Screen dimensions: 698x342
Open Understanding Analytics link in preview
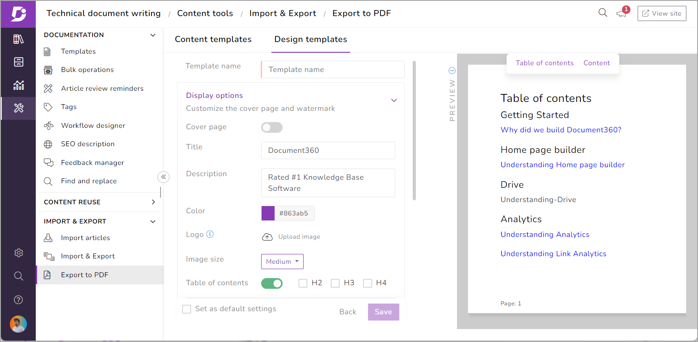pyautogui.click(x=545, y=235)
